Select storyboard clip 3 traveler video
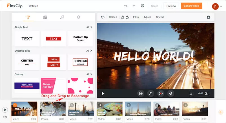The width and height of the screenshot is (226, 123). (81, 109)
